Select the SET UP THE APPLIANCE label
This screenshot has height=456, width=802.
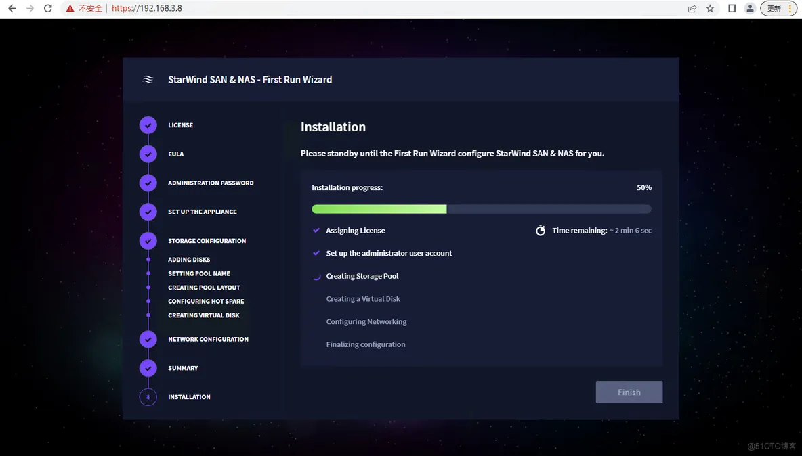click(203, 212)
